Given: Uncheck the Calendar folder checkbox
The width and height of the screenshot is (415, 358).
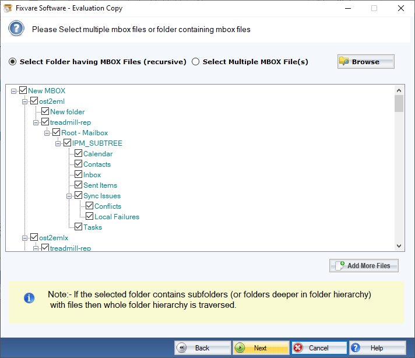Looking at the screenshot, I should click(x=79, y=154).
